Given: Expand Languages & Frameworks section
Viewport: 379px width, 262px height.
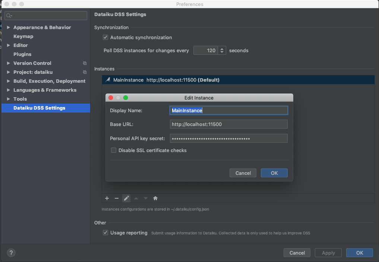Looking at the screenshot, I should point(9,90).
